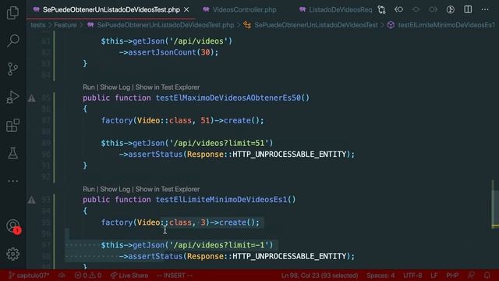
Task: Click the warning glyph beside testElLimiteMinimoDeVideosEs1
Action: click(31, 200)
